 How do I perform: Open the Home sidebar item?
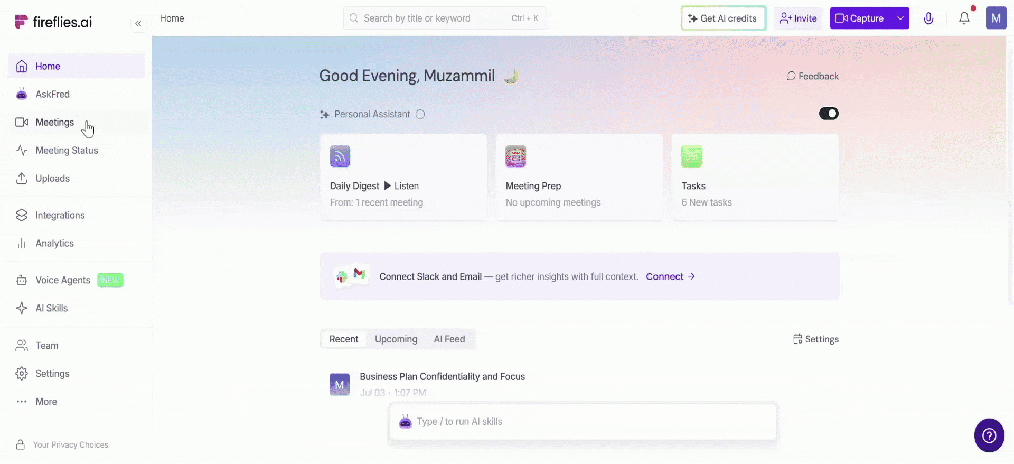(77, 66)
